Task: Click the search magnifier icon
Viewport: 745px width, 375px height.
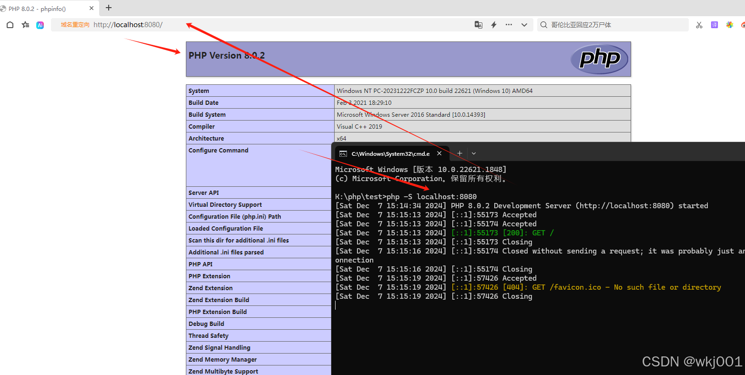Action: coord(544,25)
